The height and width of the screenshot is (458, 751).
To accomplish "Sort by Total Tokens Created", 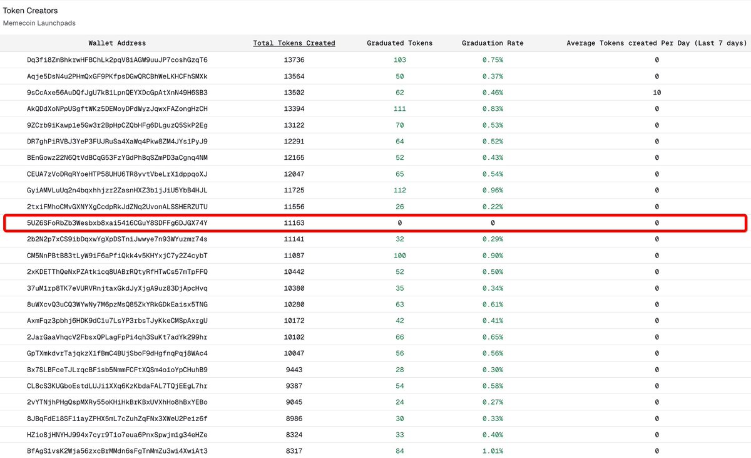I will click(x=294, y=43).
